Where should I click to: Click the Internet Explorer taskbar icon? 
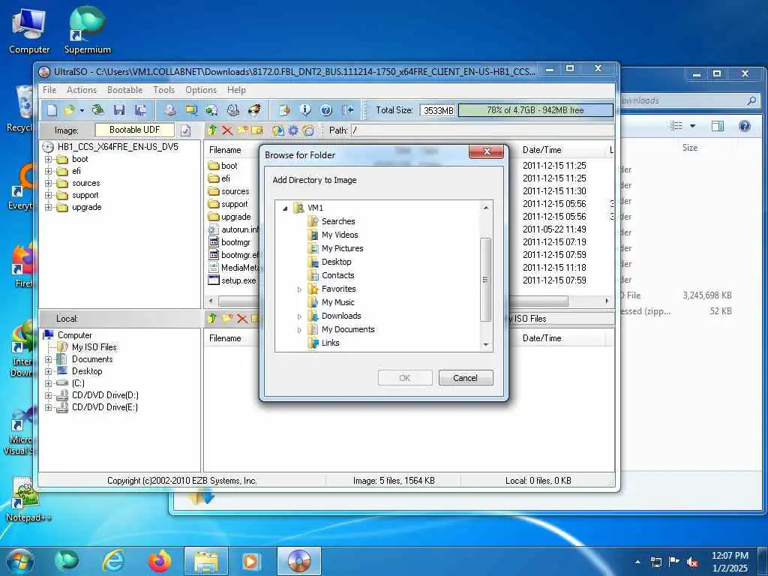(x=113, y=561)
